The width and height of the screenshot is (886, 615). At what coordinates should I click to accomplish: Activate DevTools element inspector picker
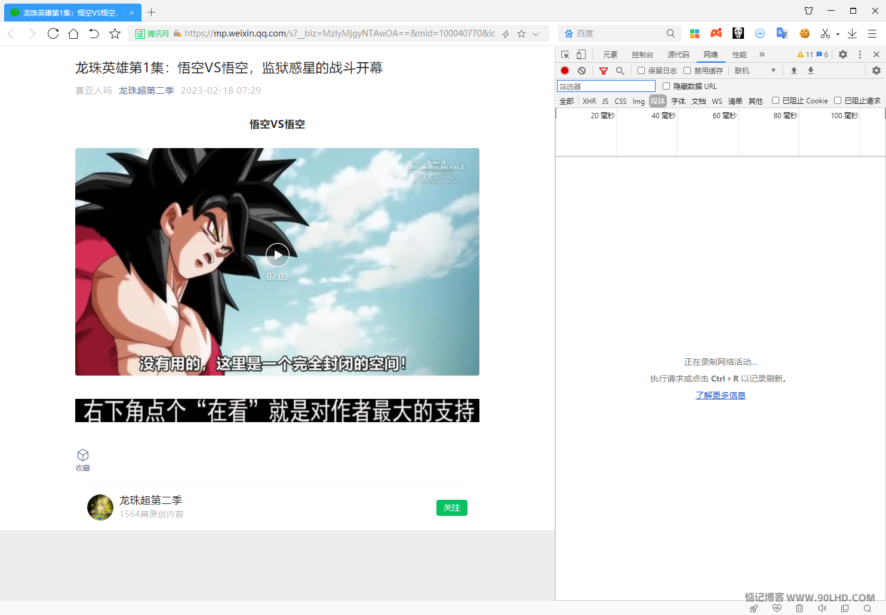[x=565, y=54]
